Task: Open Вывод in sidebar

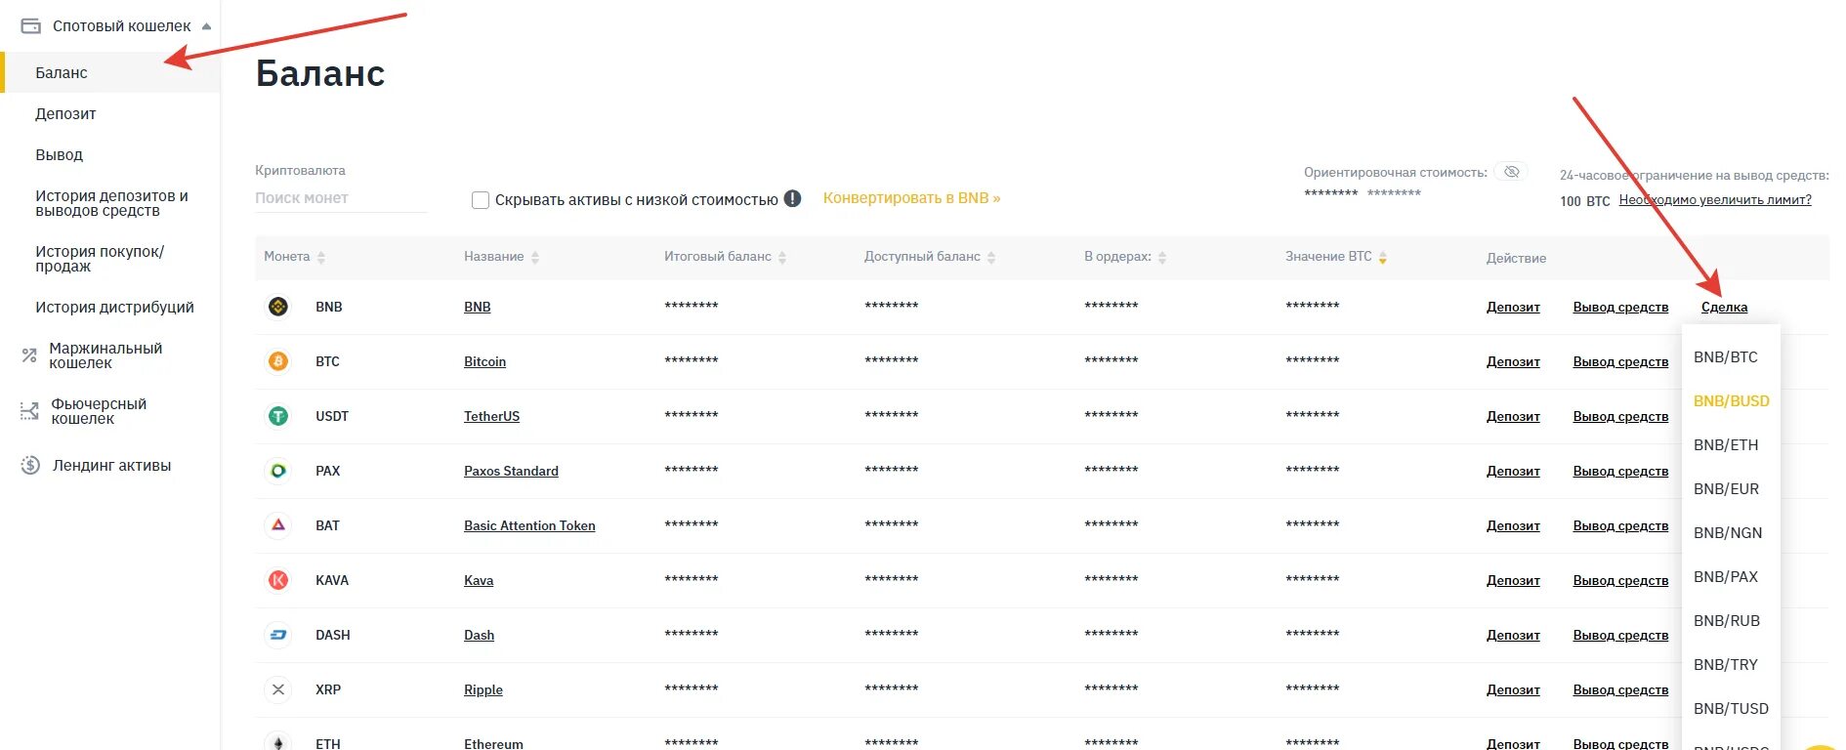Action: (60, 154)
